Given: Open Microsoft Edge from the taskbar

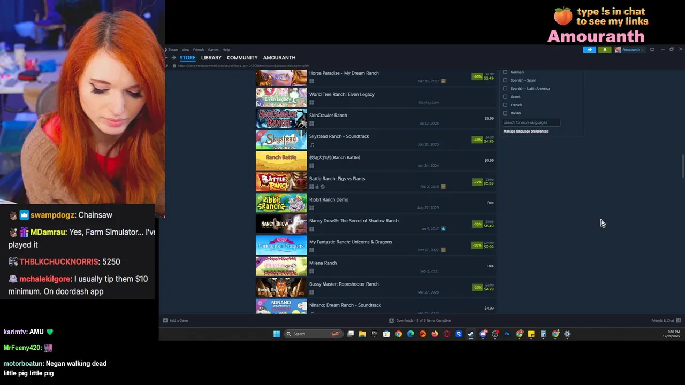Looking at the screenshot, I should pos(410,334).
